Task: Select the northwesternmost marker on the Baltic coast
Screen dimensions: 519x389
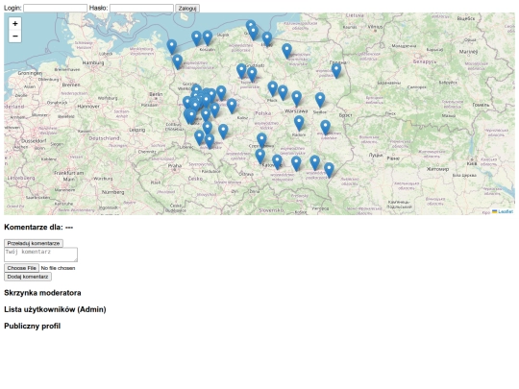Action: point(171,47)
